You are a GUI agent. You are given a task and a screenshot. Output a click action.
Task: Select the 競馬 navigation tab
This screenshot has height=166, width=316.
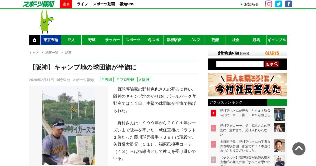256,40
